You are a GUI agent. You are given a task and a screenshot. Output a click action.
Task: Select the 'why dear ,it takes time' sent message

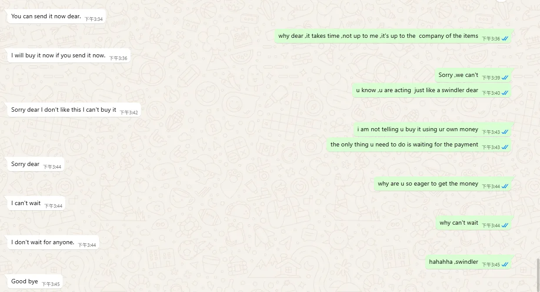coord(394,36)
